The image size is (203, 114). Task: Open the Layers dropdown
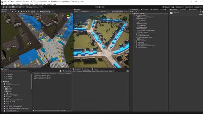189,7
